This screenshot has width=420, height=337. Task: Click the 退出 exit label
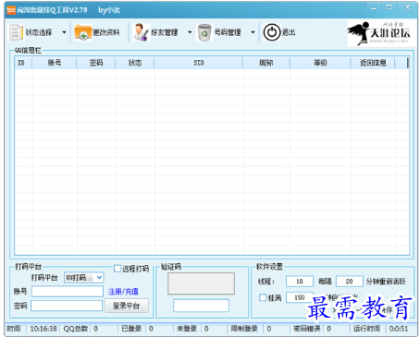(x=289, y=32)
